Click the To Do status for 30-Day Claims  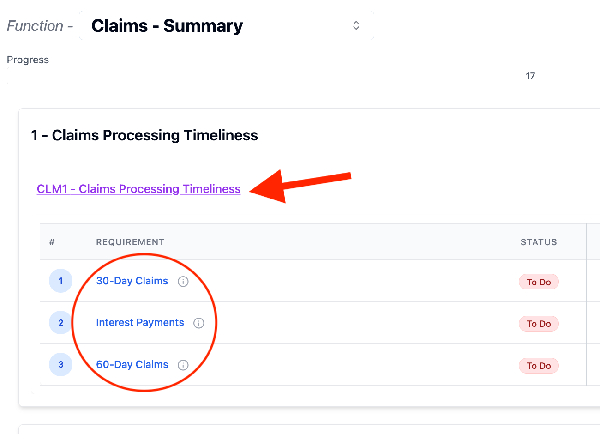(x=539, y=282)
